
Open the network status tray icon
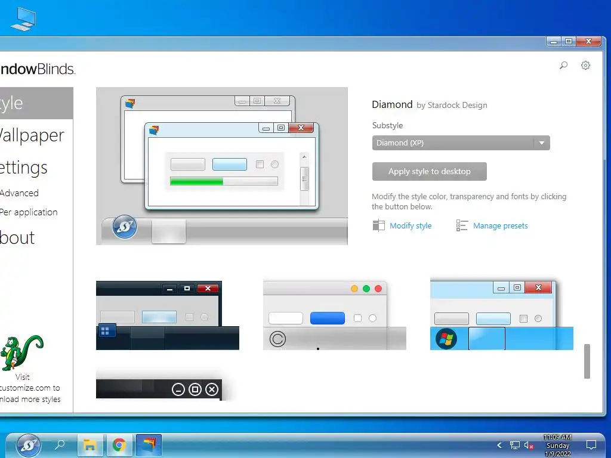[515, 445]
